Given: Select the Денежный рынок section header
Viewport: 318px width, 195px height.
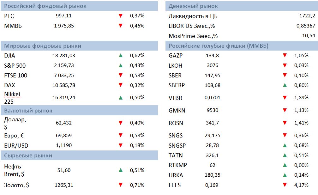Looking at the screenshot, I should click(193, 6).
